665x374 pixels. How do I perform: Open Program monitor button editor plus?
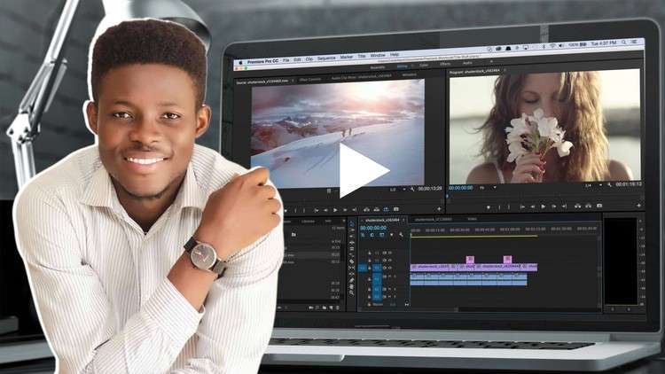click(x=638, y=206)
